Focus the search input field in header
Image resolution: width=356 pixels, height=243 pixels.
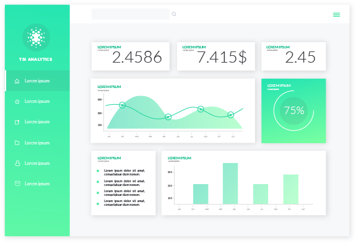coord(130,14)
